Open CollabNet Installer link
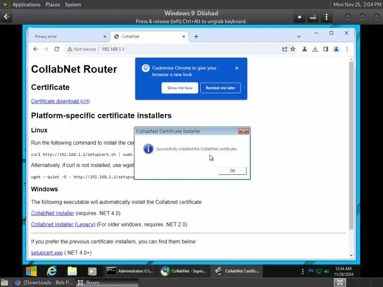The width and height of the screenshot is (383, 287). [52, 213]
